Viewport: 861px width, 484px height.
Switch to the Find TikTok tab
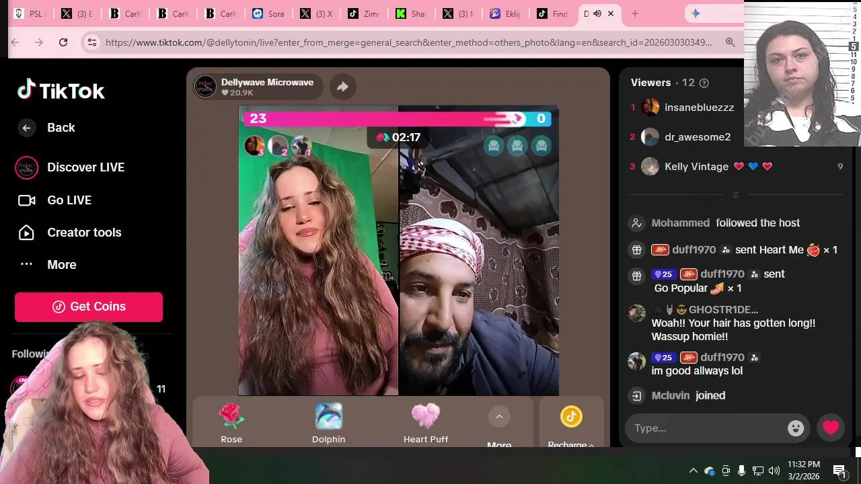click(x=554, y=13)
